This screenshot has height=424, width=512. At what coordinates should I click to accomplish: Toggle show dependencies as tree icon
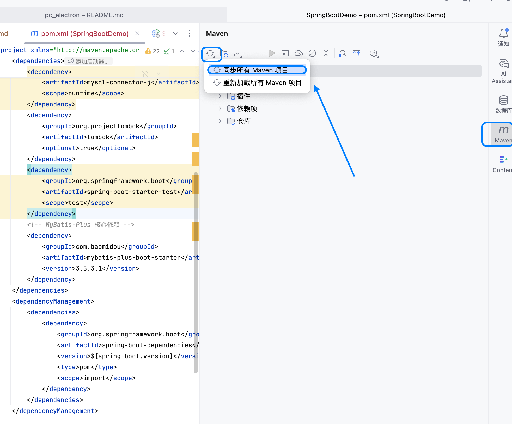click(356, 53)
